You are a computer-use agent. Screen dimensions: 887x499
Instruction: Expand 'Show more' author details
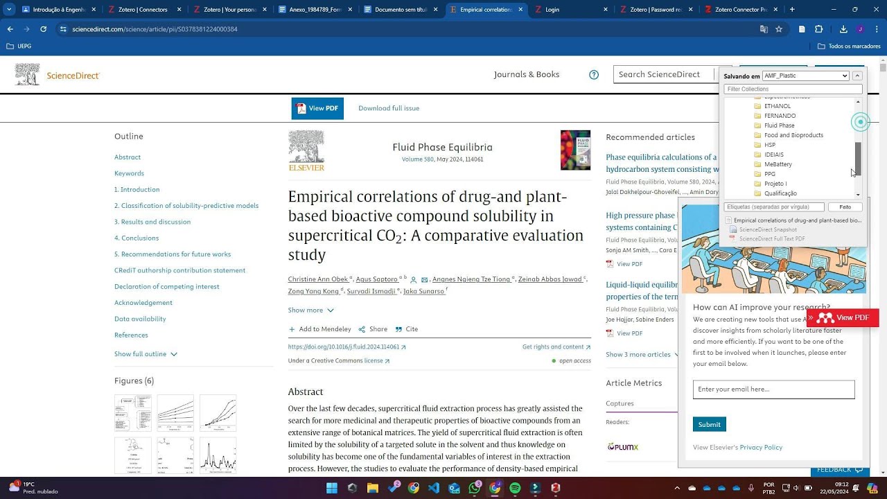(x=311, y=310)
